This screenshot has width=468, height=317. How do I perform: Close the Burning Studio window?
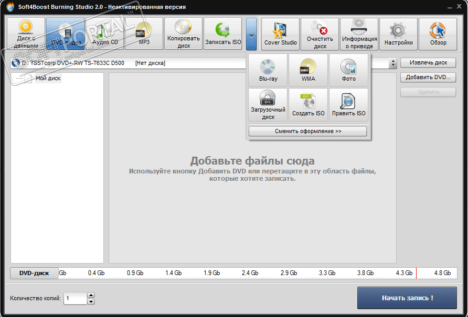pos(459,6)
